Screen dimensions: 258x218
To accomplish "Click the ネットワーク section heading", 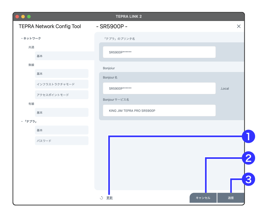I will point(32,38).
